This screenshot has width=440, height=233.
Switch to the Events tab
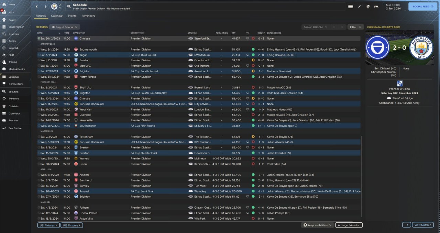(x=72, y=16)
